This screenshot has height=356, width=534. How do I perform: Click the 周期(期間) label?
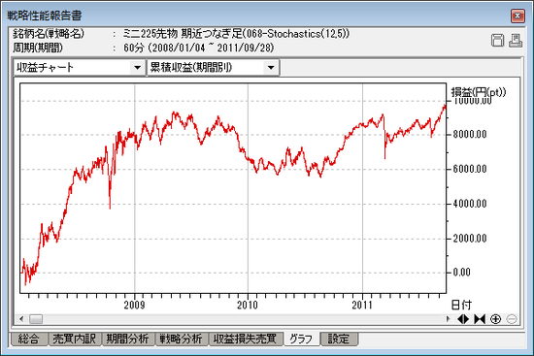(38, 48)
